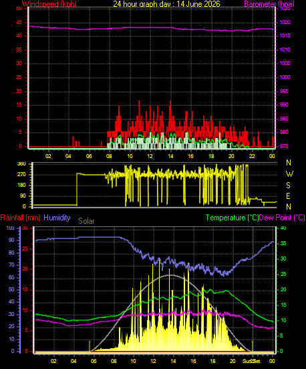Select the 1000 tick on the barometer axis
This screenshot has height=369, width=306.
[285, 77]
